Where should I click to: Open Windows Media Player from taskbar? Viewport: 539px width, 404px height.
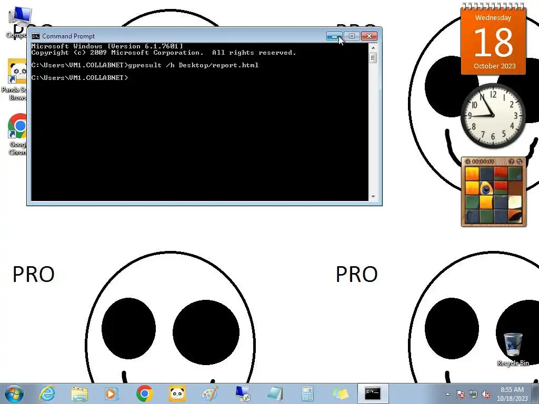pos(112,393)
